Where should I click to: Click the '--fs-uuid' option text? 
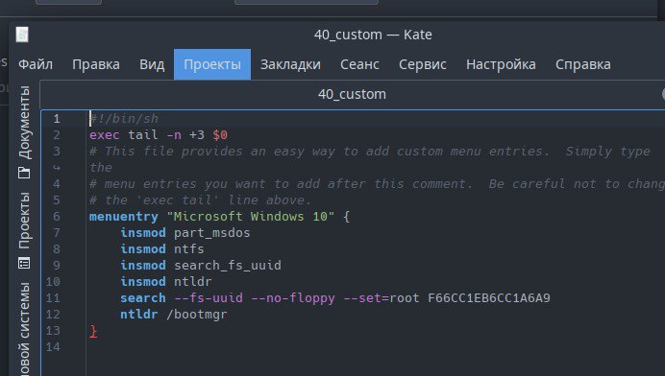point(209,298)
